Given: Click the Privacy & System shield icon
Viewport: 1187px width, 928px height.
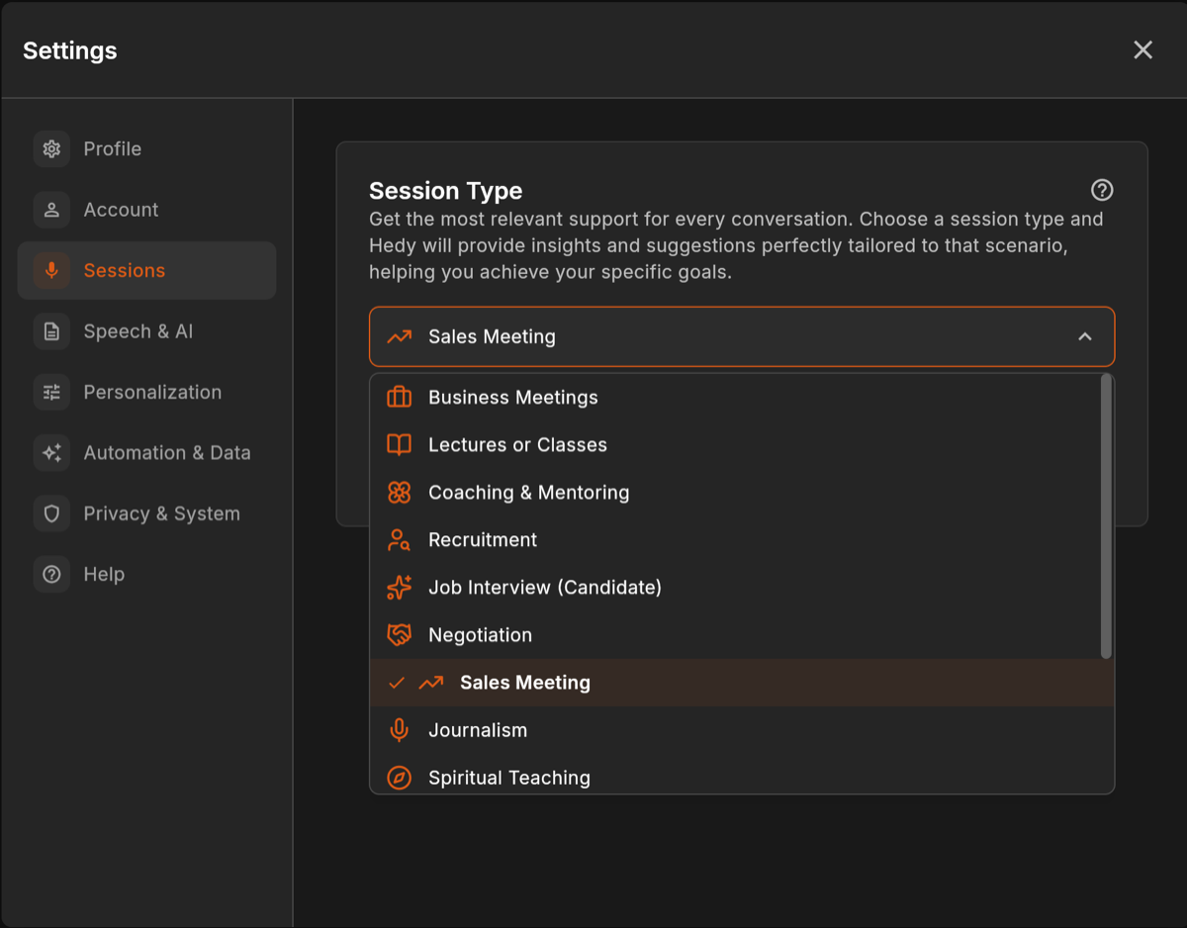Looking at the screenshot, I should 51,513.
